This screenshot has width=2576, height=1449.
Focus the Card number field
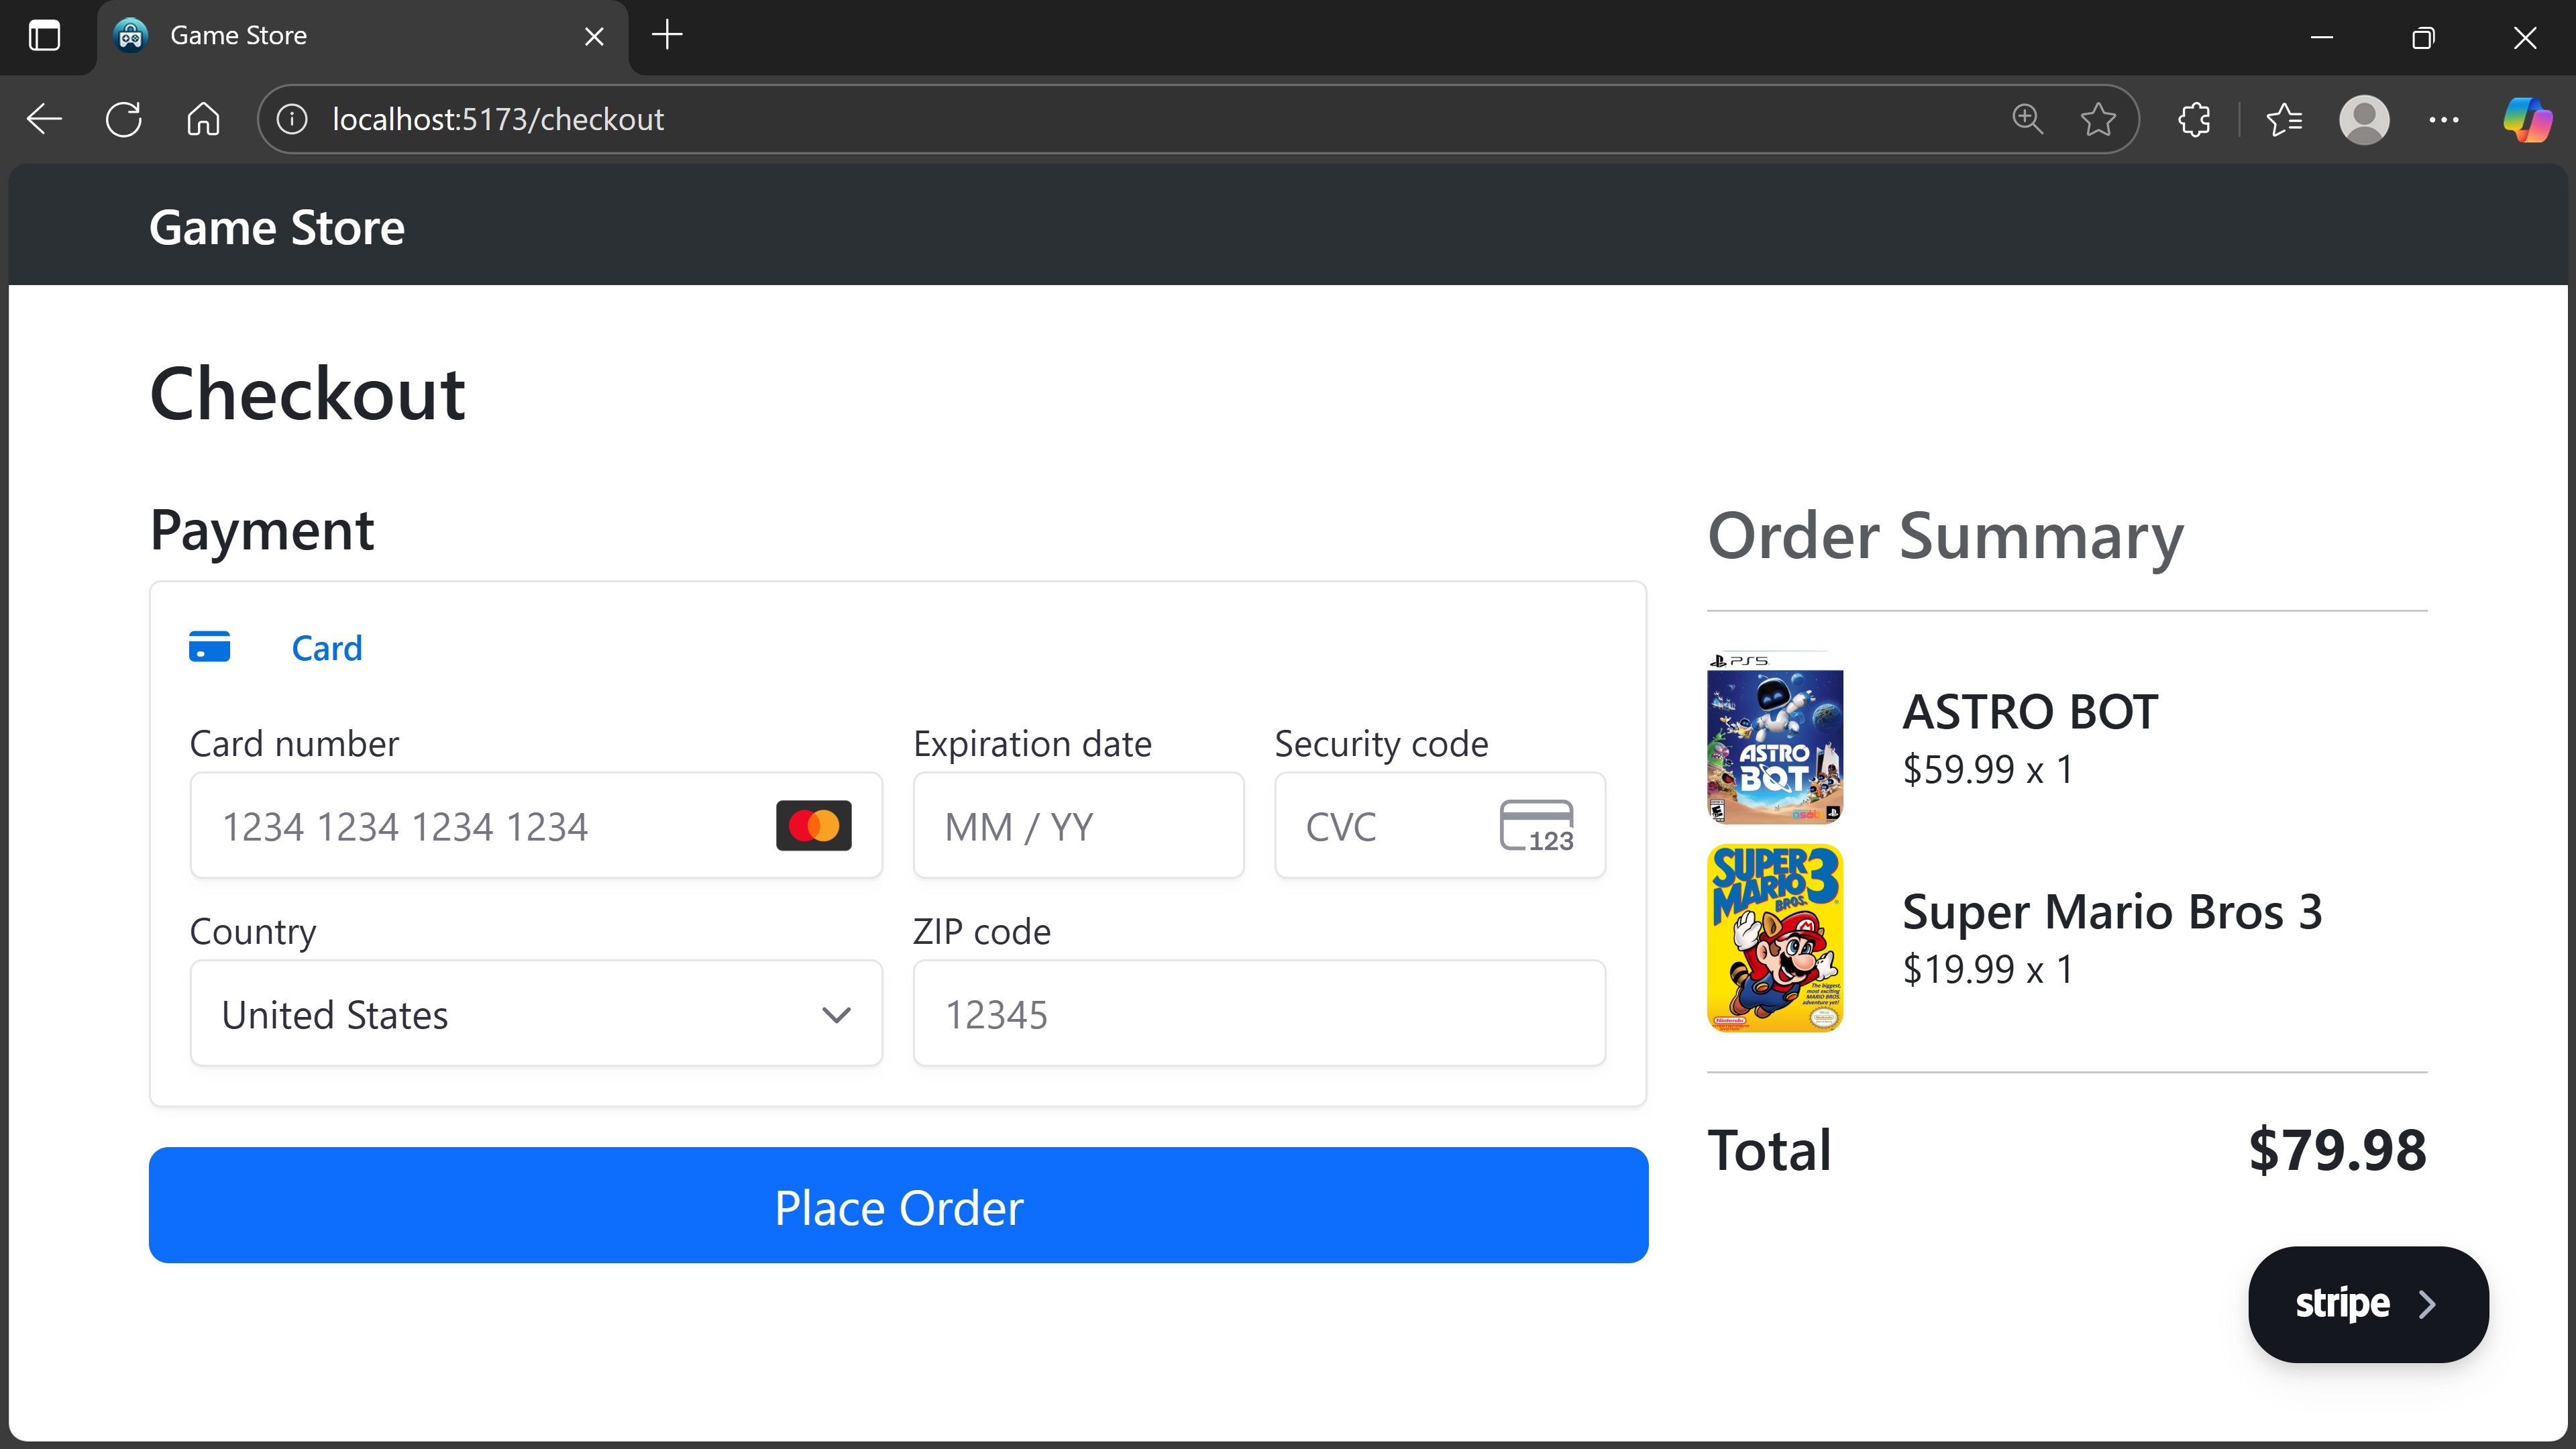(x=480, y=826)
